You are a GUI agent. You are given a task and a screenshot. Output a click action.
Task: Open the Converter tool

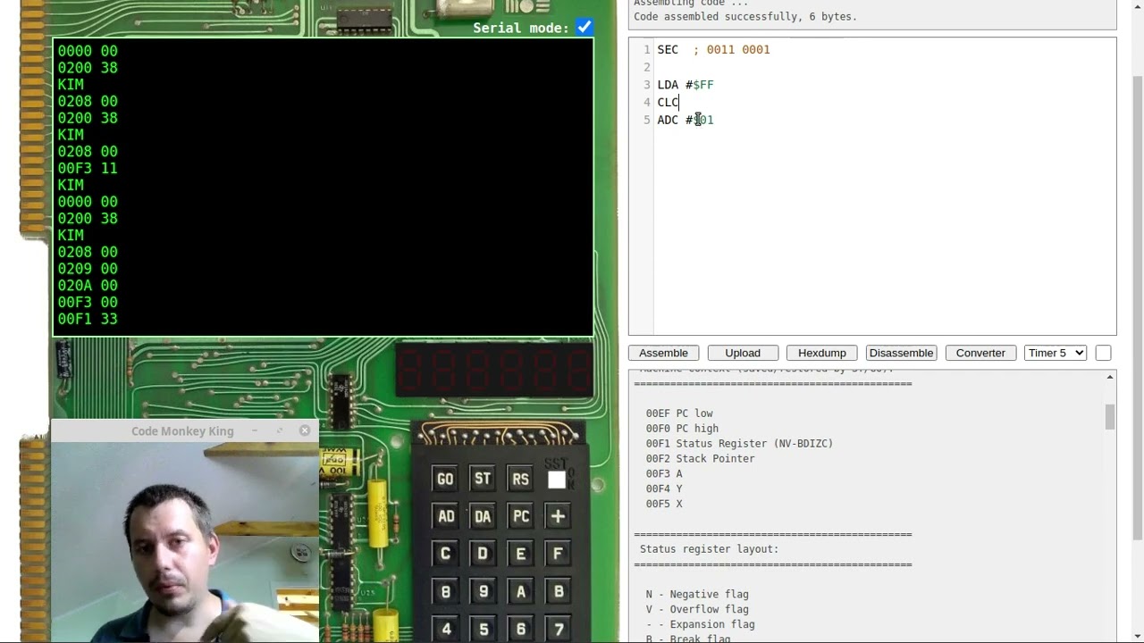(x=980, y=353)
